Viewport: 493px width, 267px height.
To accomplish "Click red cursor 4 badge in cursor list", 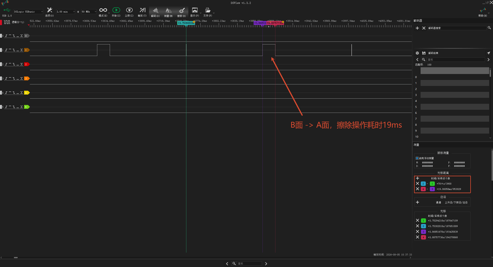I will click(x=423, y=237).
